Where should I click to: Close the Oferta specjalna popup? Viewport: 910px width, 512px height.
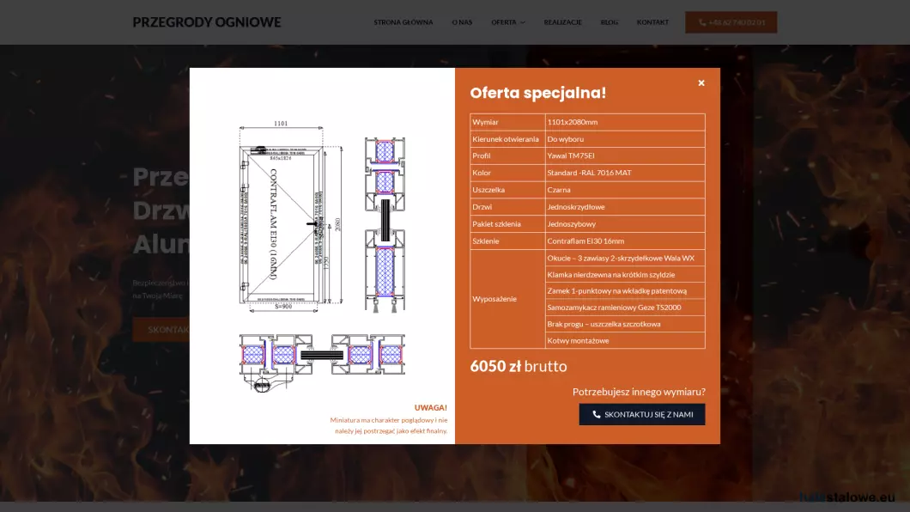click(701, 83)
